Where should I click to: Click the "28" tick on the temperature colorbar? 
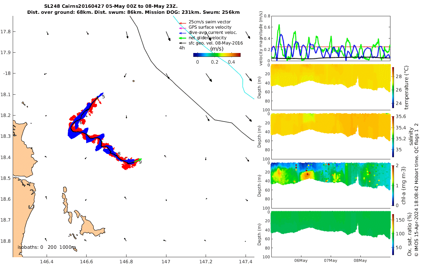click(399, 76)
